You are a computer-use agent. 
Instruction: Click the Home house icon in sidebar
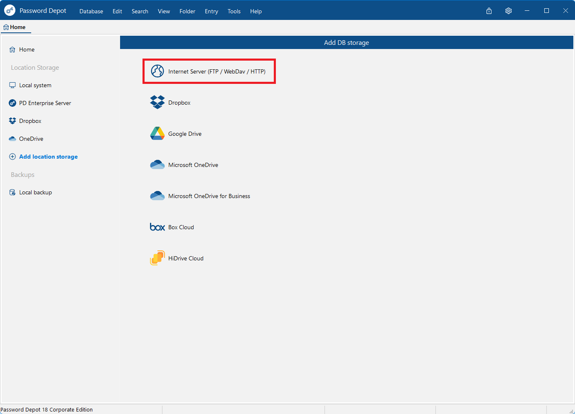click(x=12, y=49)
